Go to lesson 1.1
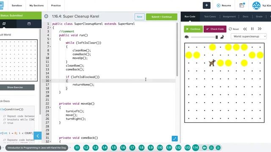 pos(77,148)
